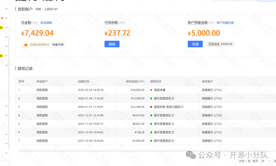Click the 提现金额(CNY) column header
This screenshot has height=166, width=276.
[135, 81]
